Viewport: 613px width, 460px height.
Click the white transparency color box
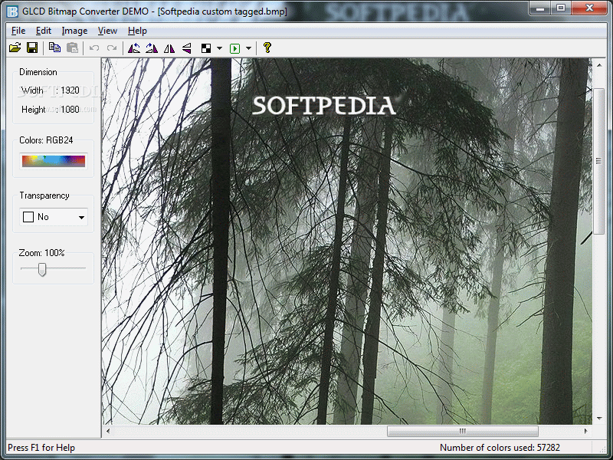pyautogui.click(x=28, y=217)
